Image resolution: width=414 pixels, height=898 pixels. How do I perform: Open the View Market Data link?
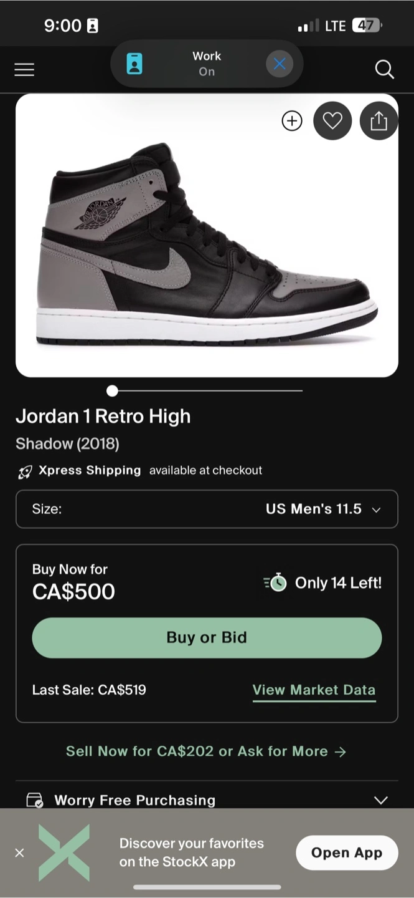click(314, 690)
